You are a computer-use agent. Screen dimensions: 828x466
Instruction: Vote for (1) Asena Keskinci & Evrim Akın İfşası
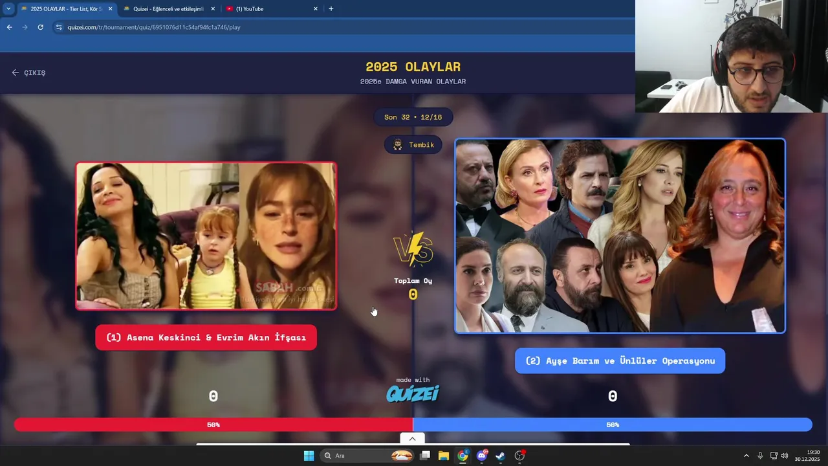(206, 337)
